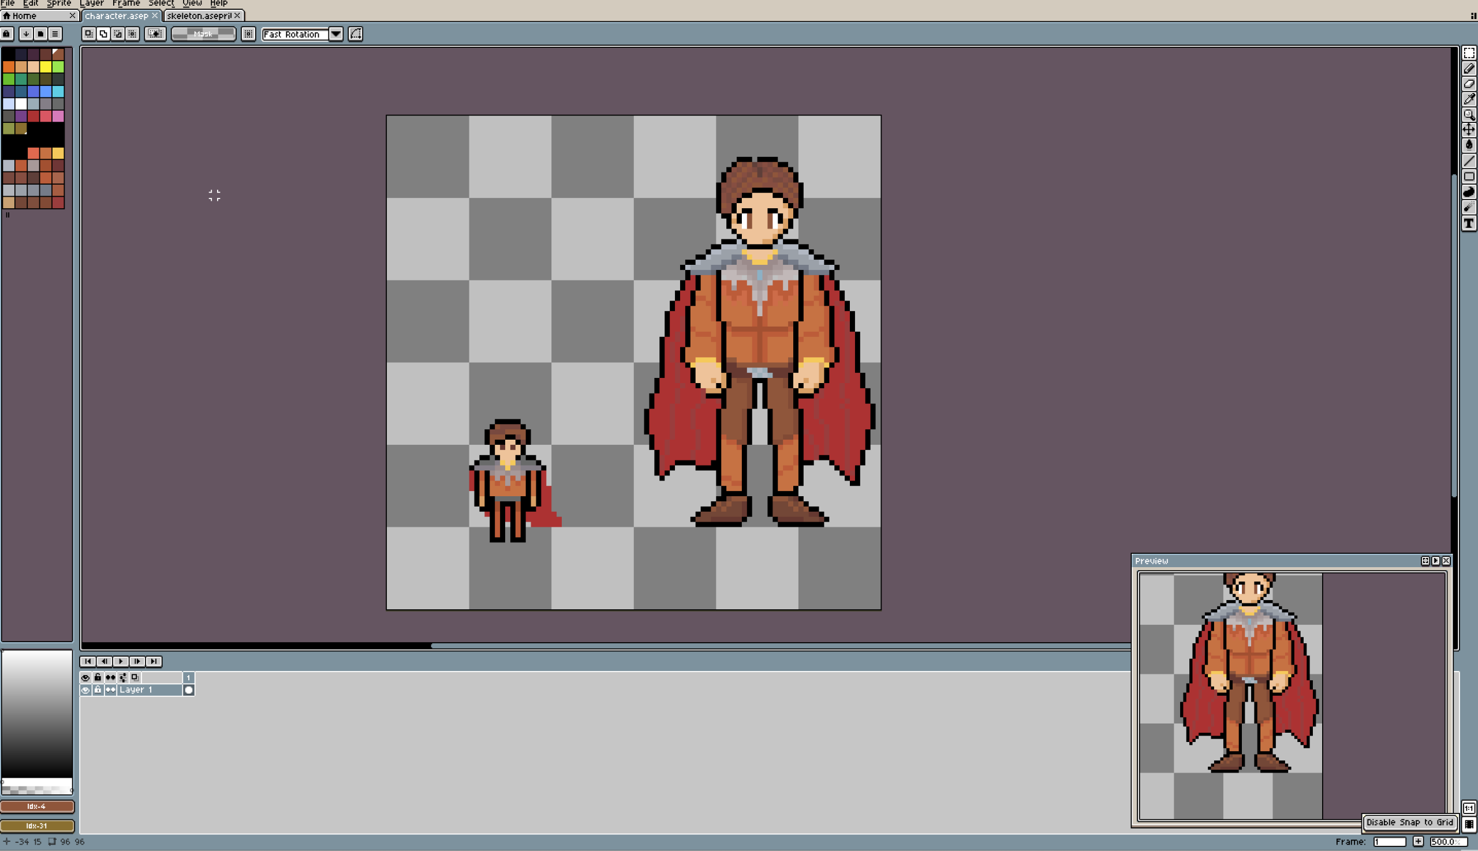Play the animation from timeline controls
Screen dimensions: 1478x851
(121, 661)
